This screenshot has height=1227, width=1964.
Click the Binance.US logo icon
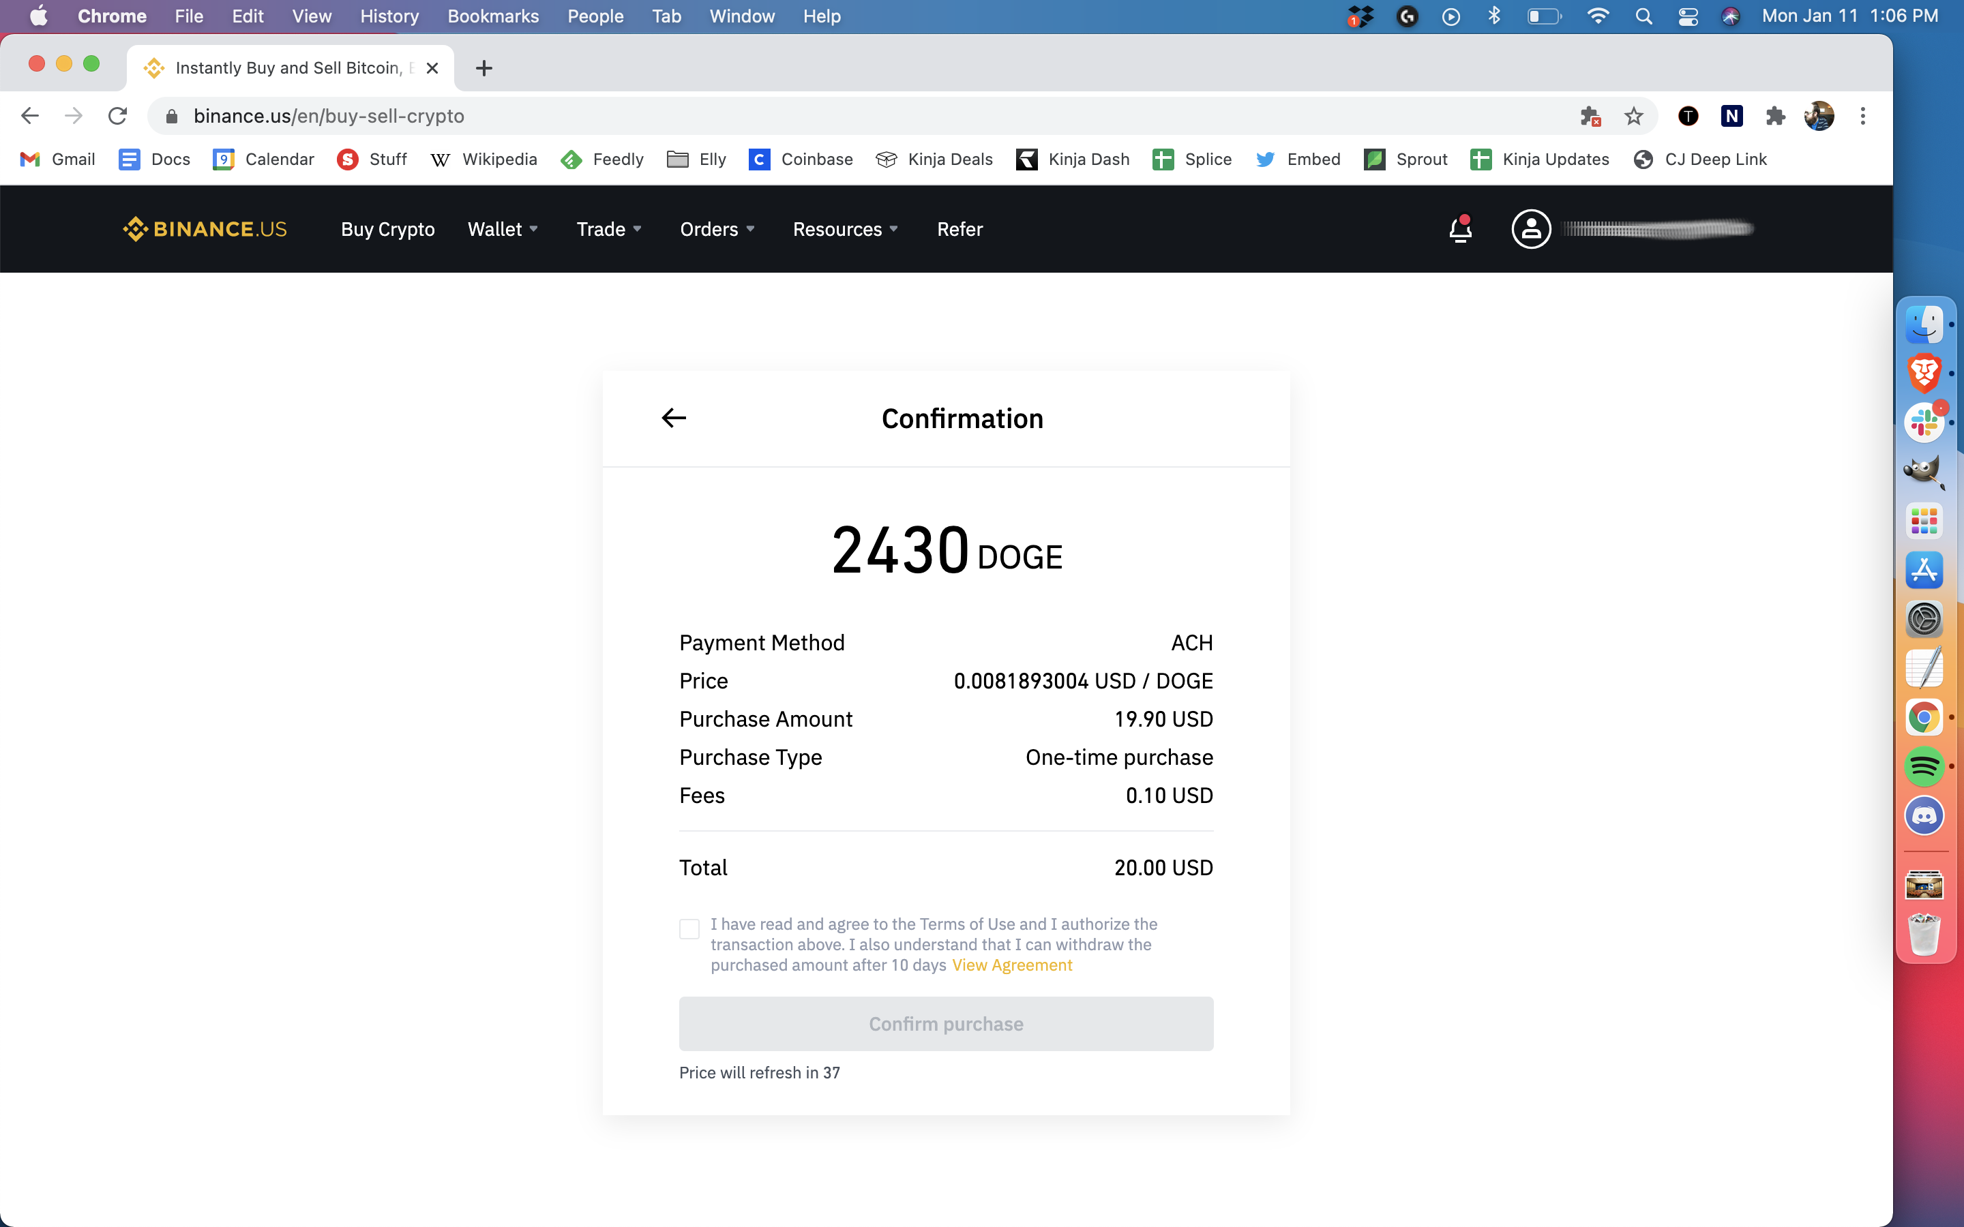click(x=136, y=229)
